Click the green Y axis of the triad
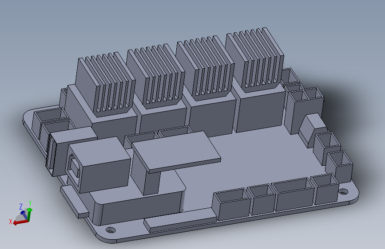 (x=29, y=215)
